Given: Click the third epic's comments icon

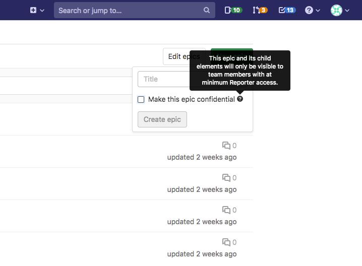Looking at the screenshot, I should point(226,210).
